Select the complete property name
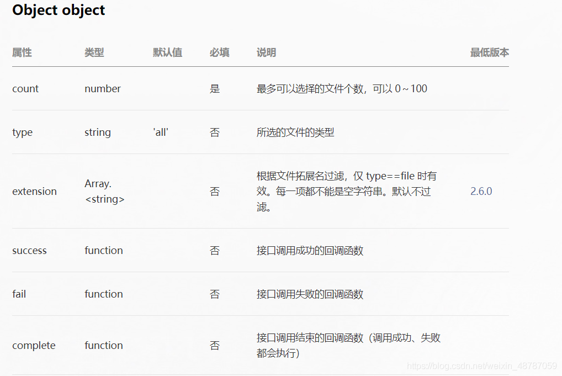Viewport: 562px width, 376px height. [34, 346]
